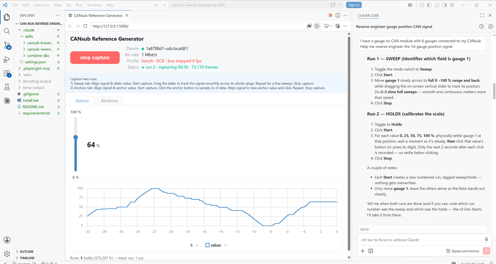The height and width of the screenshot is (264, 496).
Task: Open the Explorer view in activity bar
Action: [x=7, y=17]
